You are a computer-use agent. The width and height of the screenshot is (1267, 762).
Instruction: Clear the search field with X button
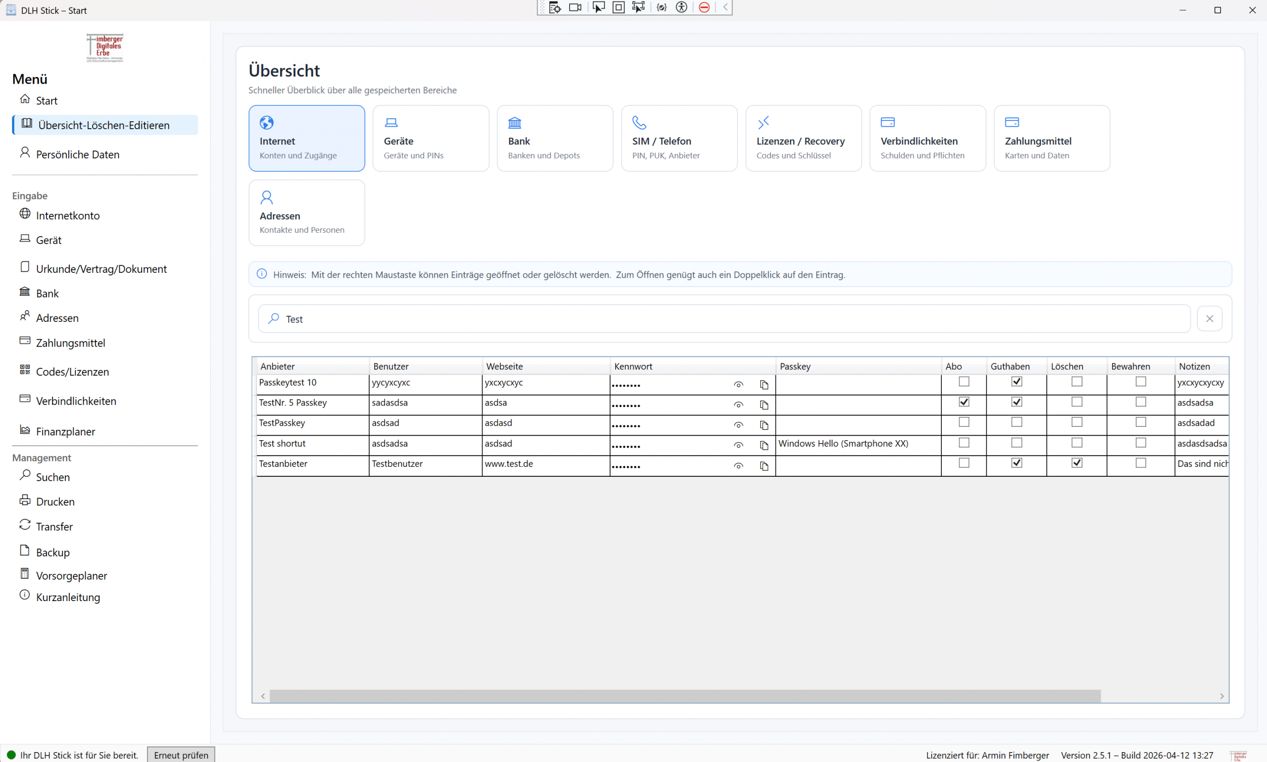1209,319
